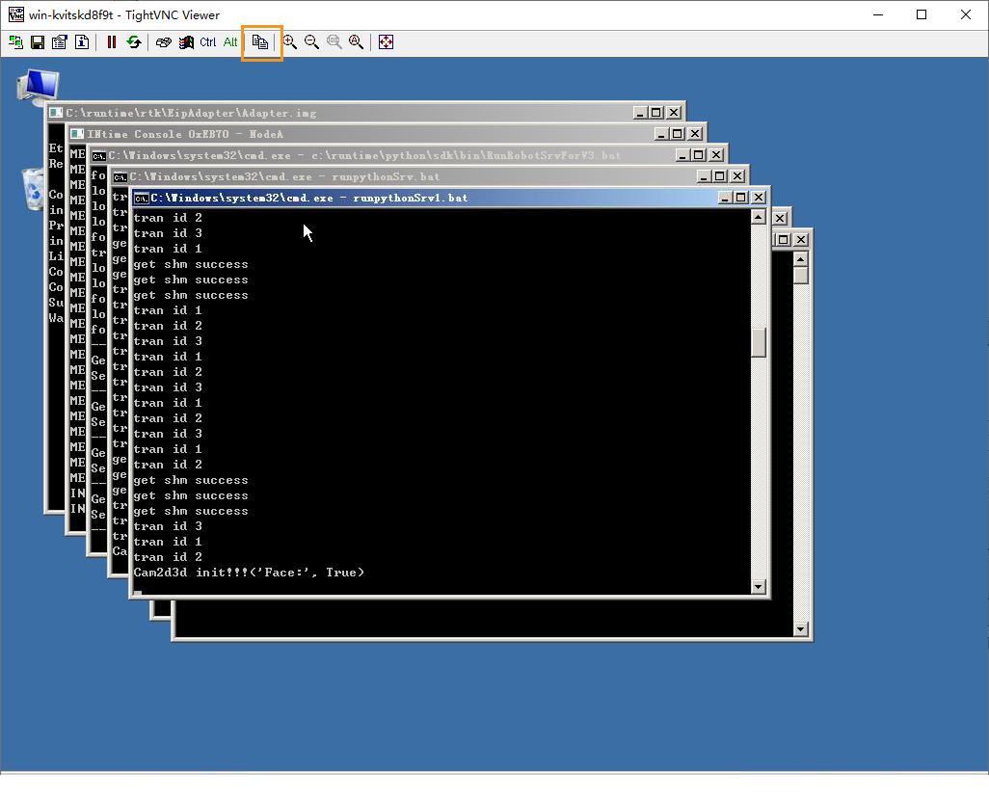Zoom out of the remote desktop
The width and height of the screenshot is (989, 800).
pyautogui.click(x=311, y=42)
